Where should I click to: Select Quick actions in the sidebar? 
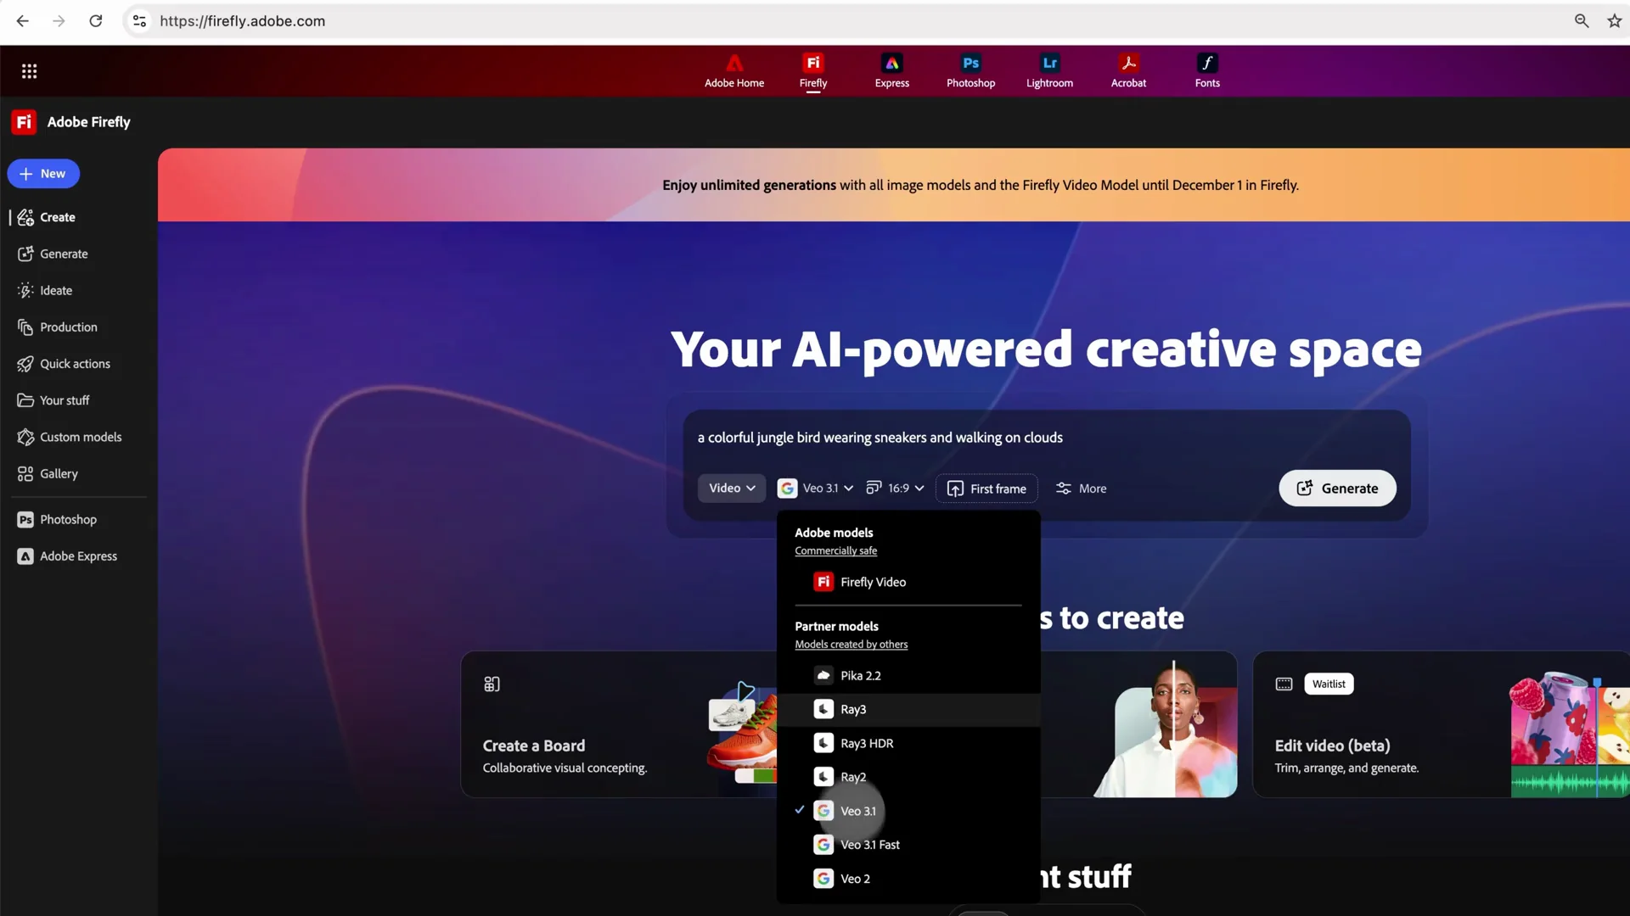[x=75, y=363]
